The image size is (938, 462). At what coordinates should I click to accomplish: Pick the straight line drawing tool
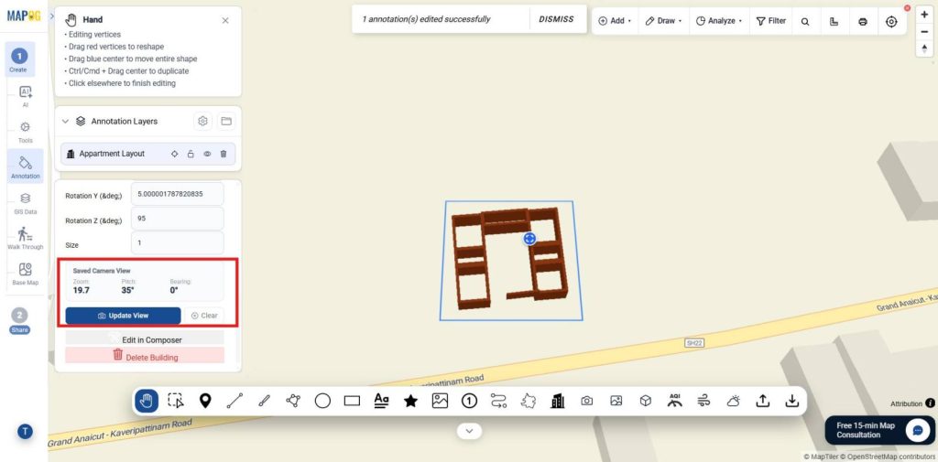(x=234, y=401)
